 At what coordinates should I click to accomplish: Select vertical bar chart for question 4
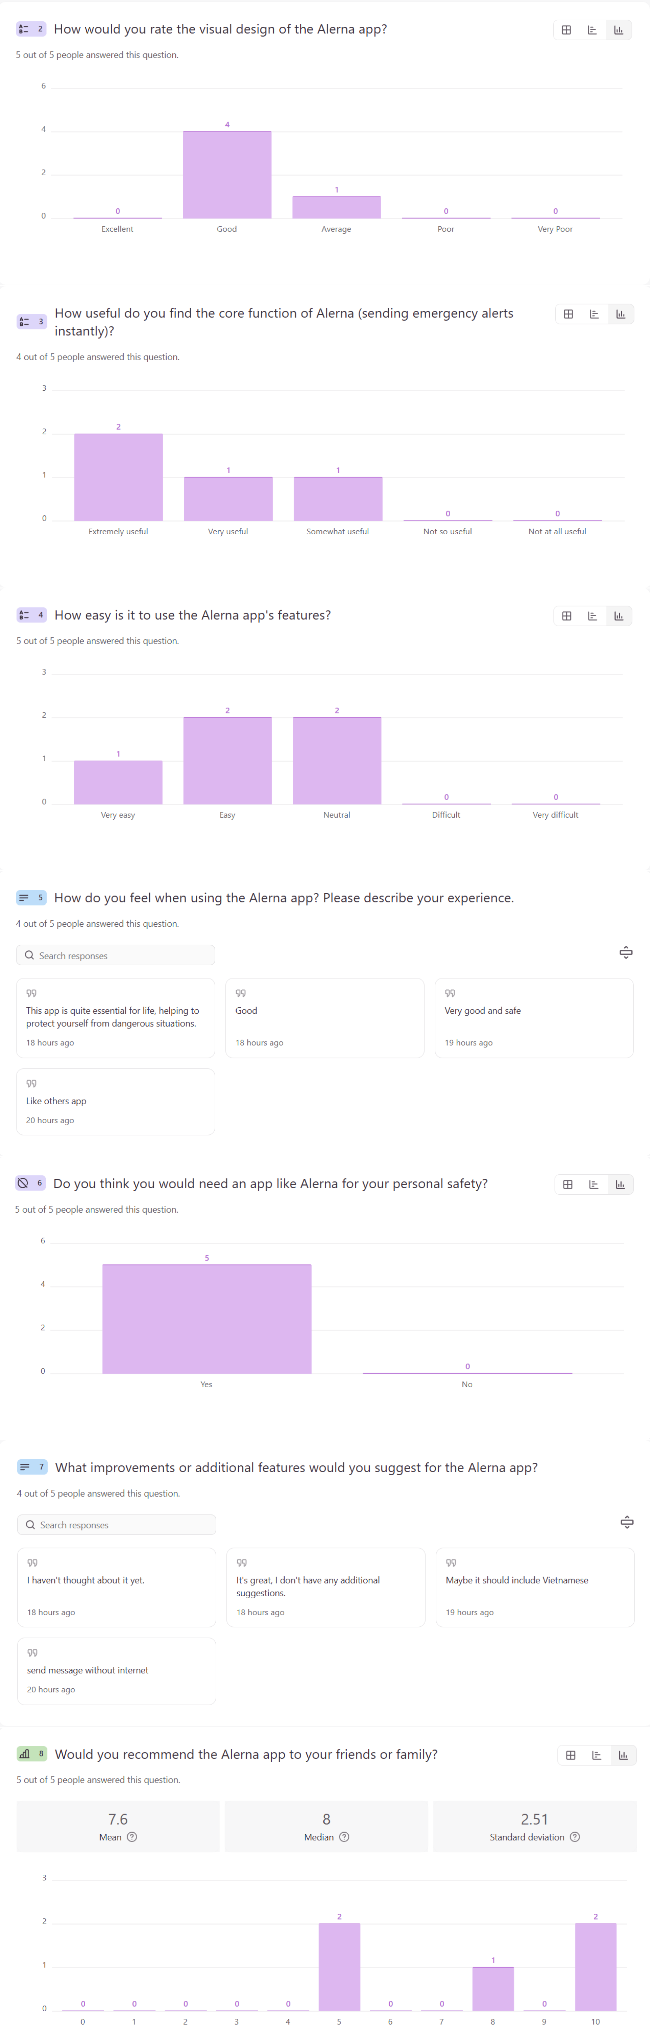click(x=619, y=616)
